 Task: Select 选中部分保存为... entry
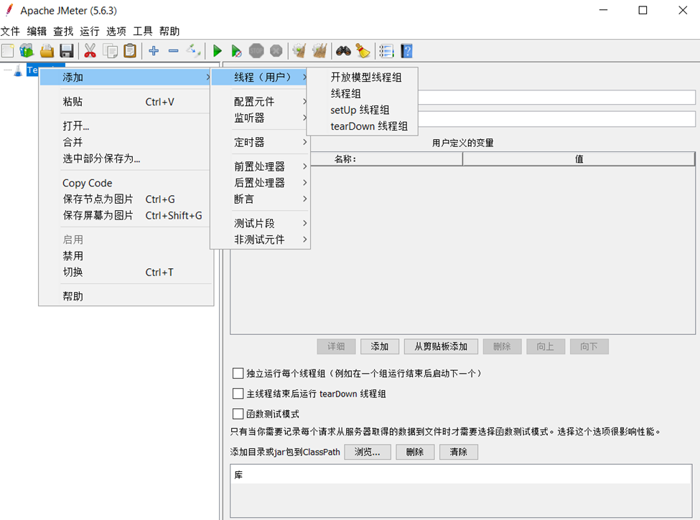click(x=125, y=159)
